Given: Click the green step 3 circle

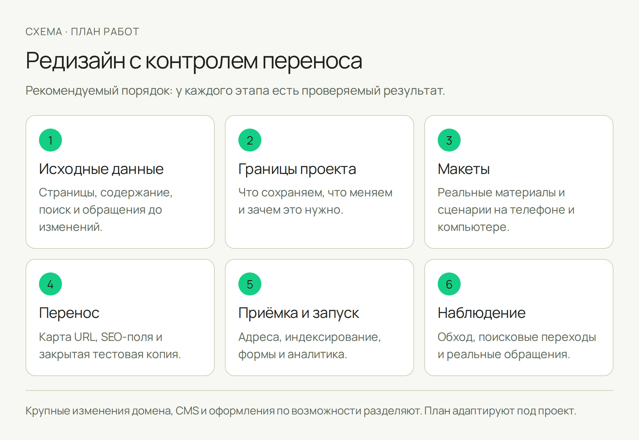Looking at the screenshot, I should [x=449, y=140].
